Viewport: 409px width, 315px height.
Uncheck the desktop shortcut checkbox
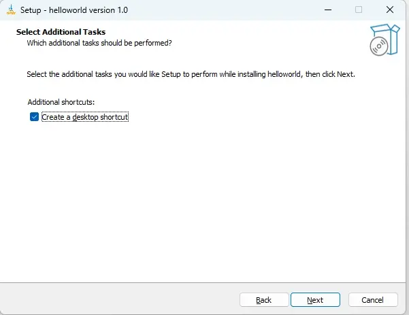coord(34,117)
